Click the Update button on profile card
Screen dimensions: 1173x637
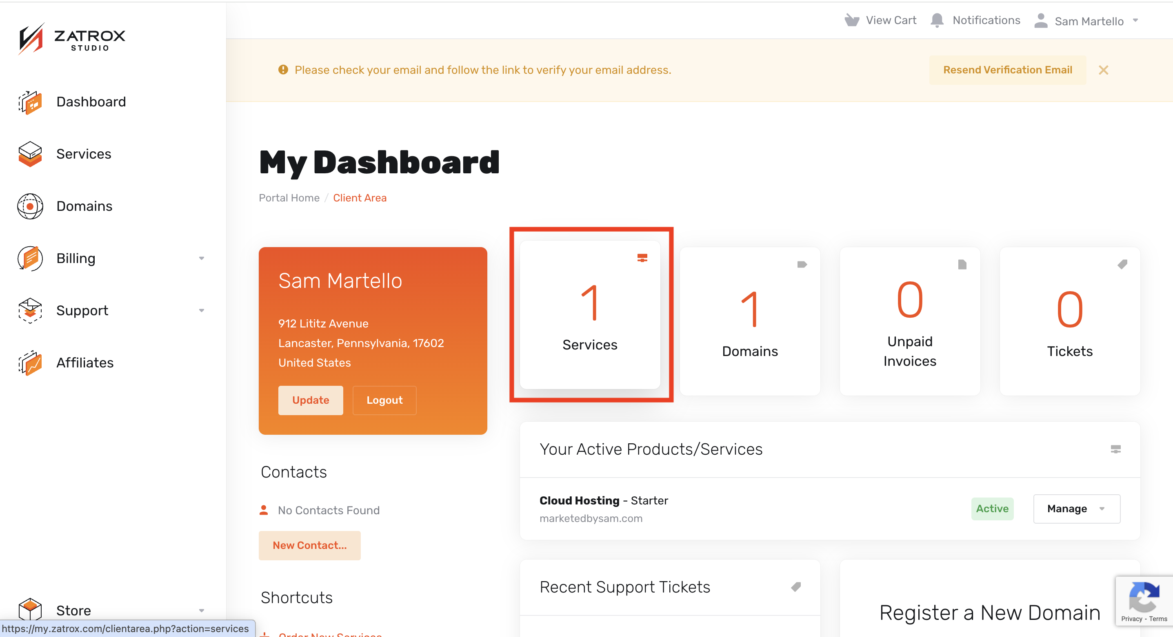tap(311, 400)
